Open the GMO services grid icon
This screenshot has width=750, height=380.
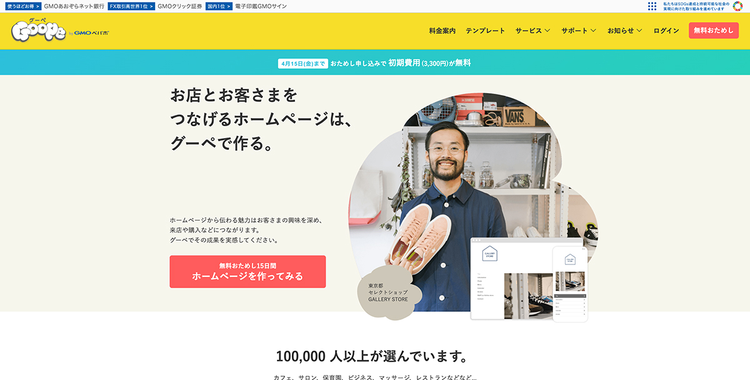click(x=652, y=6)
